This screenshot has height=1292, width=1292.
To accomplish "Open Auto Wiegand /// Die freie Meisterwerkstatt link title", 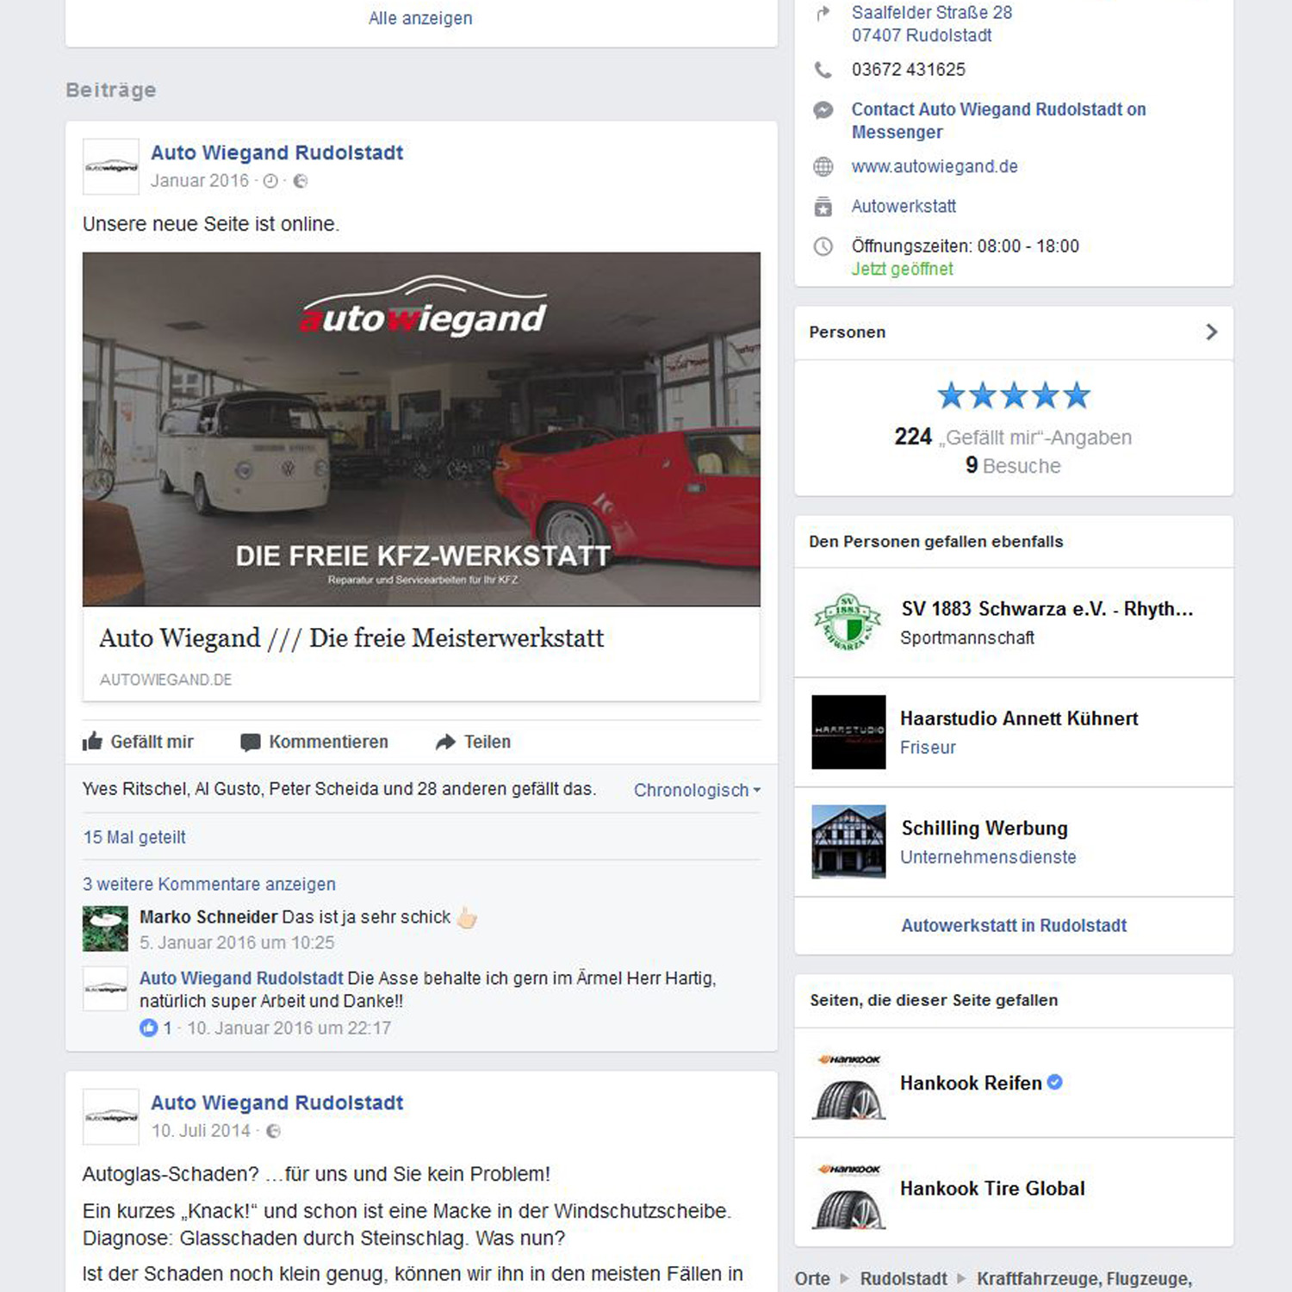I will [x=351, y=638].
